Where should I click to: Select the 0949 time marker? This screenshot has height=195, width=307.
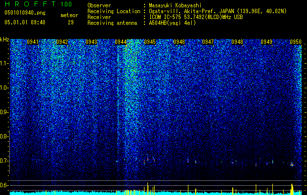(x=266, y=42)
